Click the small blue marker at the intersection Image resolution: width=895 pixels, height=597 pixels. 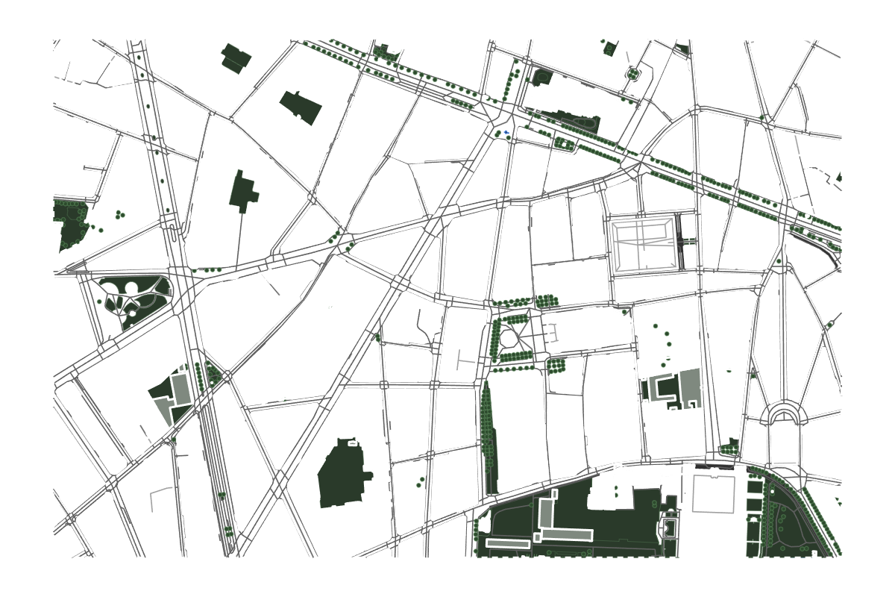click(506, 133)
